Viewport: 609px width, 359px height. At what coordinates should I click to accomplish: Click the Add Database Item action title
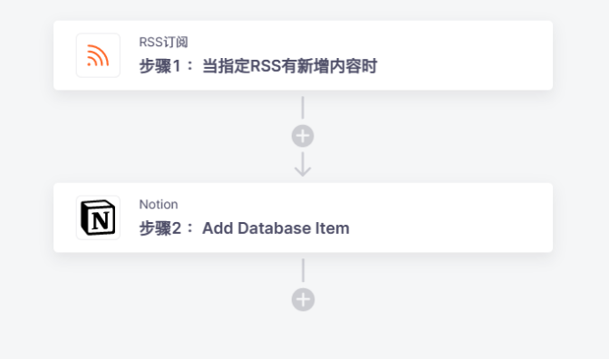point(275,228)
